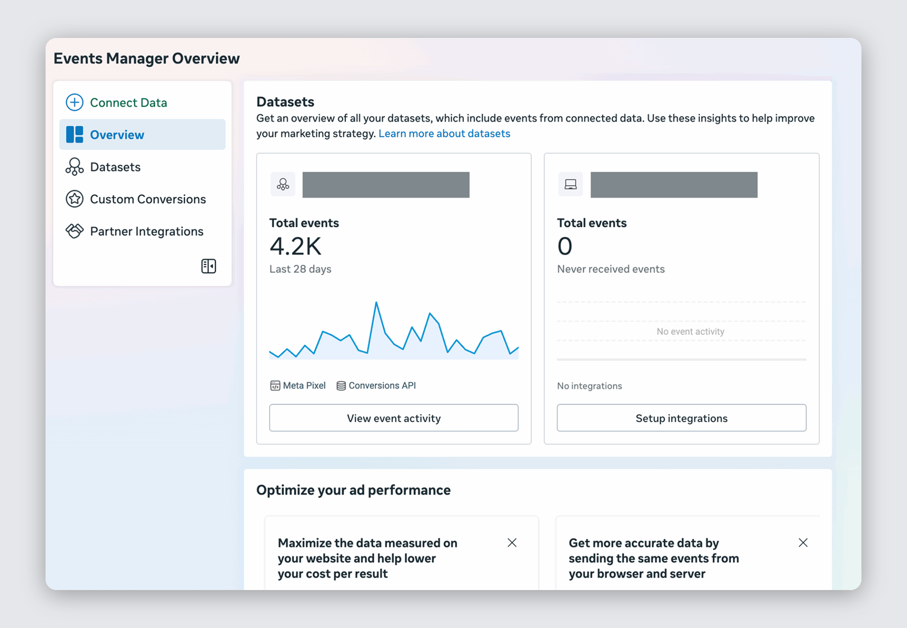Click the blue events line chart

pos(394,331)
